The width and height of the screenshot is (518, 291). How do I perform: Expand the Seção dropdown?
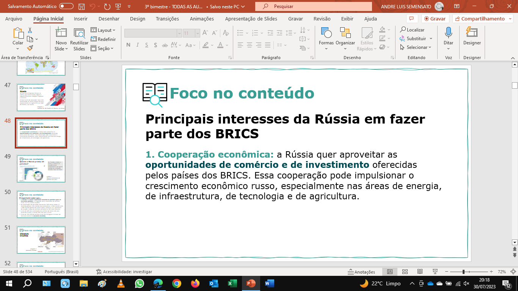(x=112, y=48)
